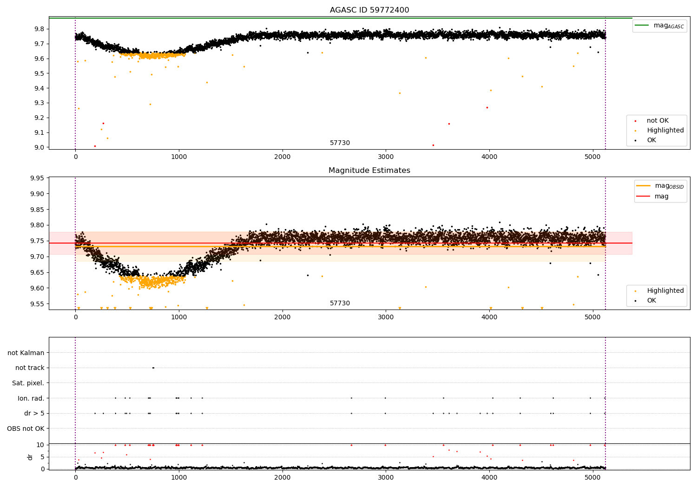This screenshot has width=697, height=488.
Task: Click the 5000 x-tick under the top plot
Action: pos(593,157)
